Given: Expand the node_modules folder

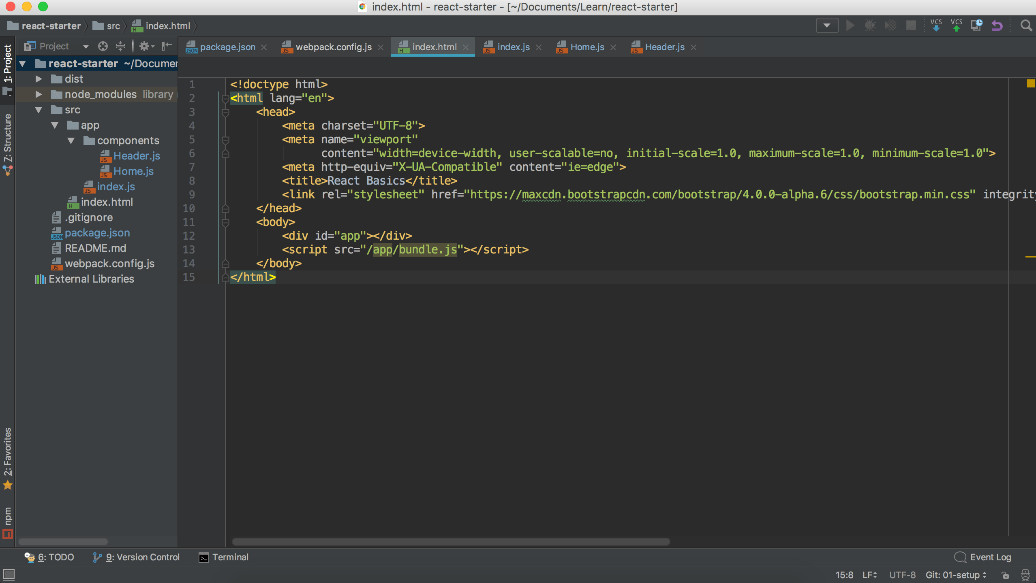Looking at the screenshot, I should [39, 94].
